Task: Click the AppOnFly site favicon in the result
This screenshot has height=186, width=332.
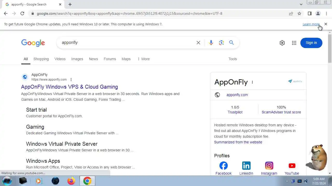Action: (x=25, y=77)
